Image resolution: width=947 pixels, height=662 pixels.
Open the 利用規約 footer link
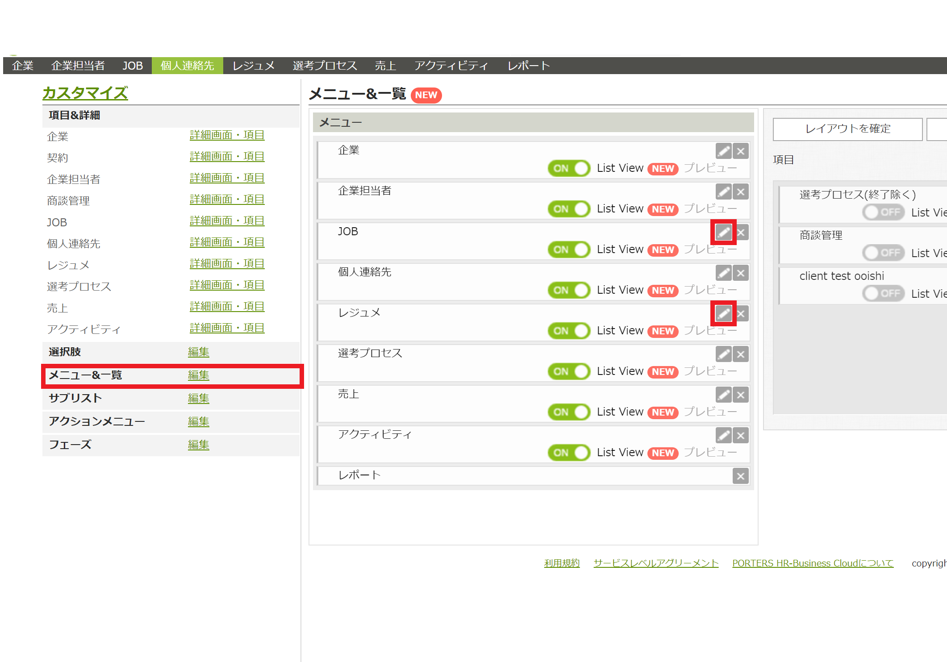click(562, 563)
